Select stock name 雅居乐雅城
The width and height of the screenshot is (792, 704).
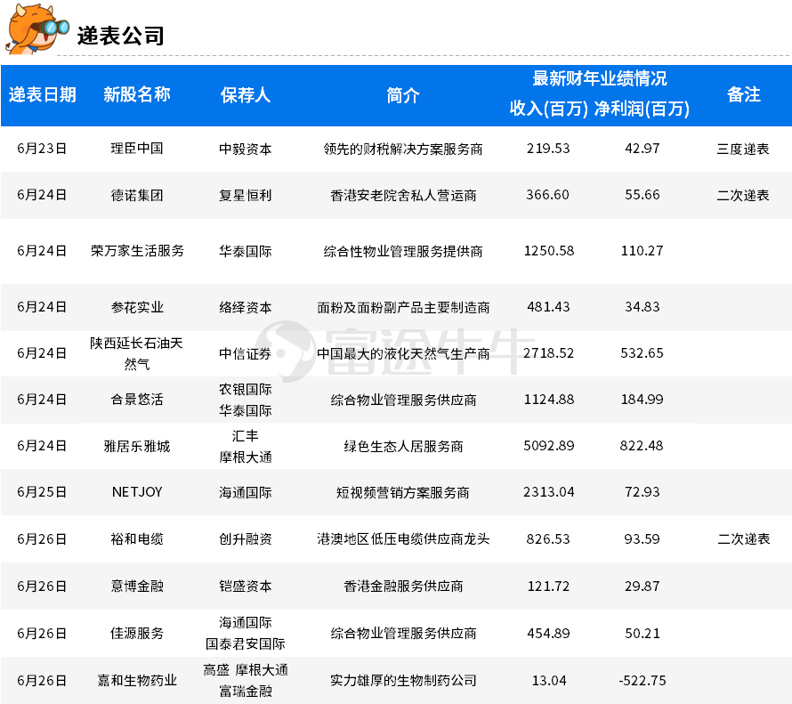137,447
